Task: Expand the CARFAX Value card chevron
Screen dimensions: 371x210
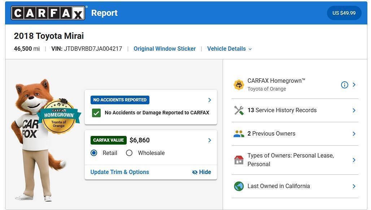Action: coord(210,140)
